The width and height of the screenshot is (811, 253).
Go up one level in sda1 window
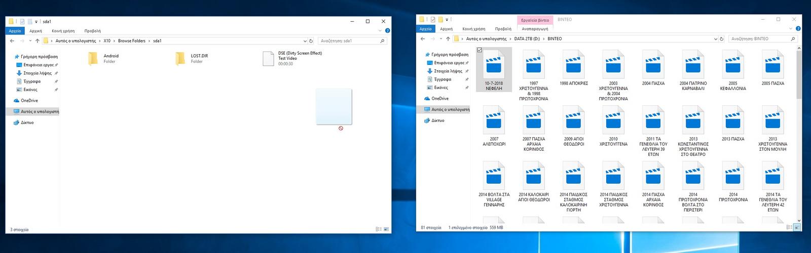[37, 40]
